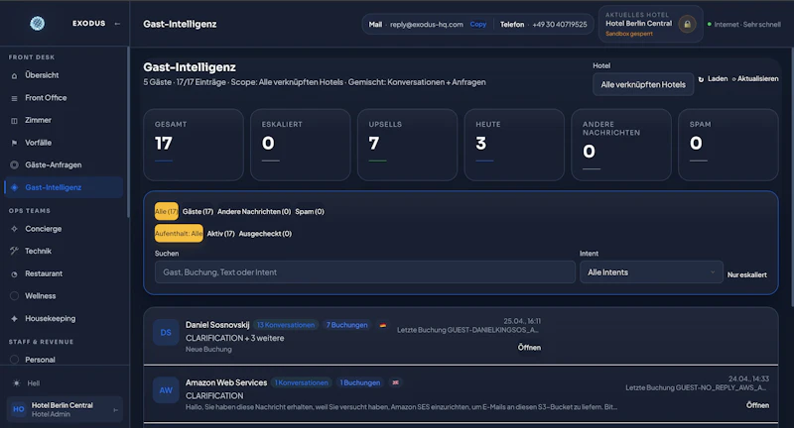Select the Aufenthalt: Alle filter chip

pyautogui.click(x=179, y=234)
